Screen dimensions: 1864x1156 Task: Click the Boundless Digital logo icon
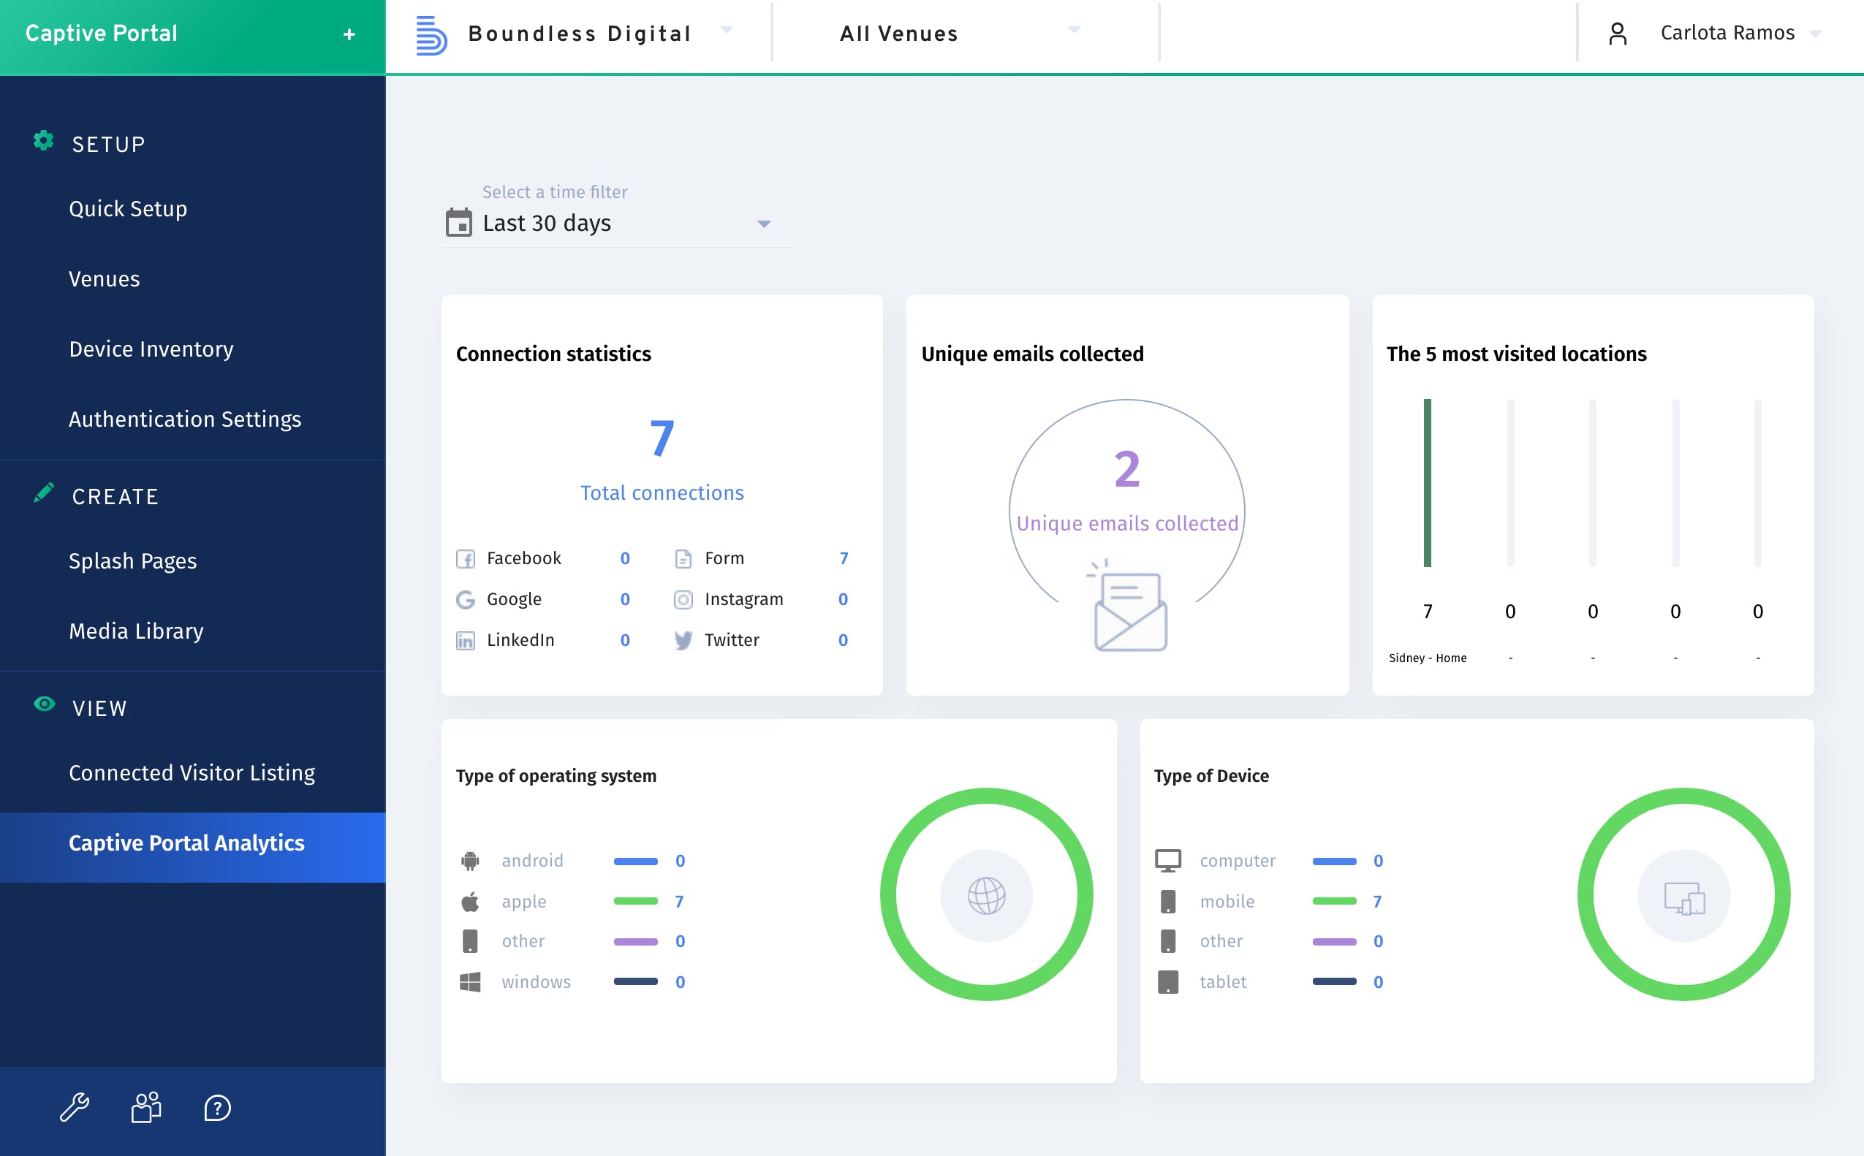click(431, 35)
